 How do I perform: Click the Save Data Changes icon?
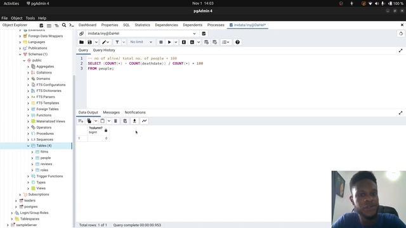(125, 121)
